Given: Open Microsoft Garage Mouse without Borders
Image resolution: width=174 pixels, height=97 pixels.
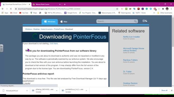Looking at the screenshot, I should pos(133,50).
